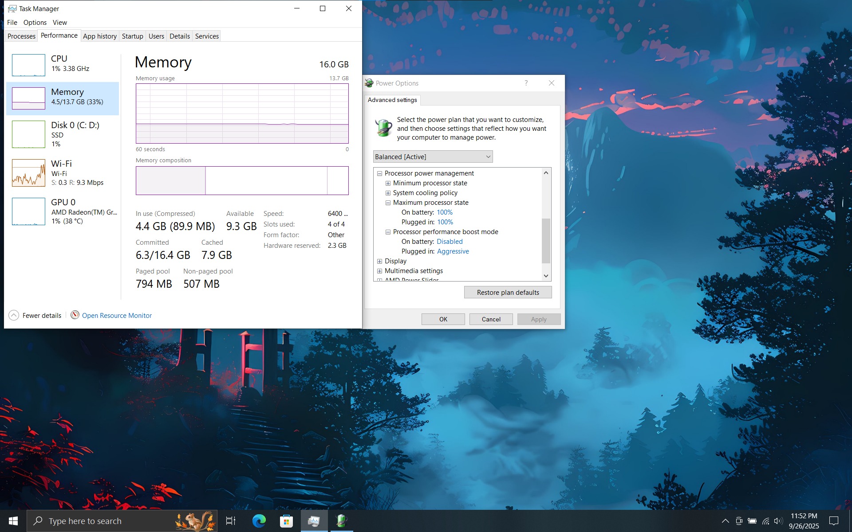This screenshot has width=852, height=532.
Task: Open the Options menu in Task Manager
Action: tap(35, 23)
